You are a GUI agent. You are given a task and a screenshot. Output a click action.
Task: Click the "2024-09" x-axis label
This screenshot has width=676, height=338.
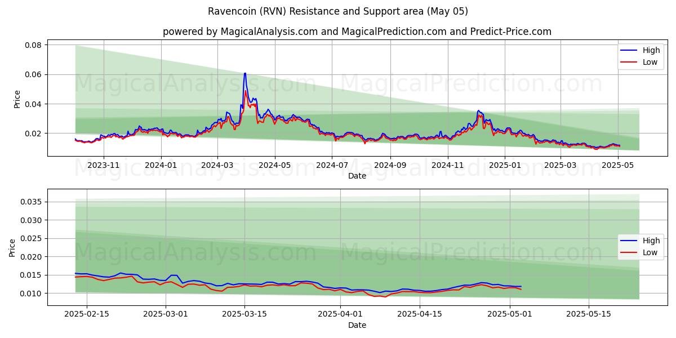point(390,165)
